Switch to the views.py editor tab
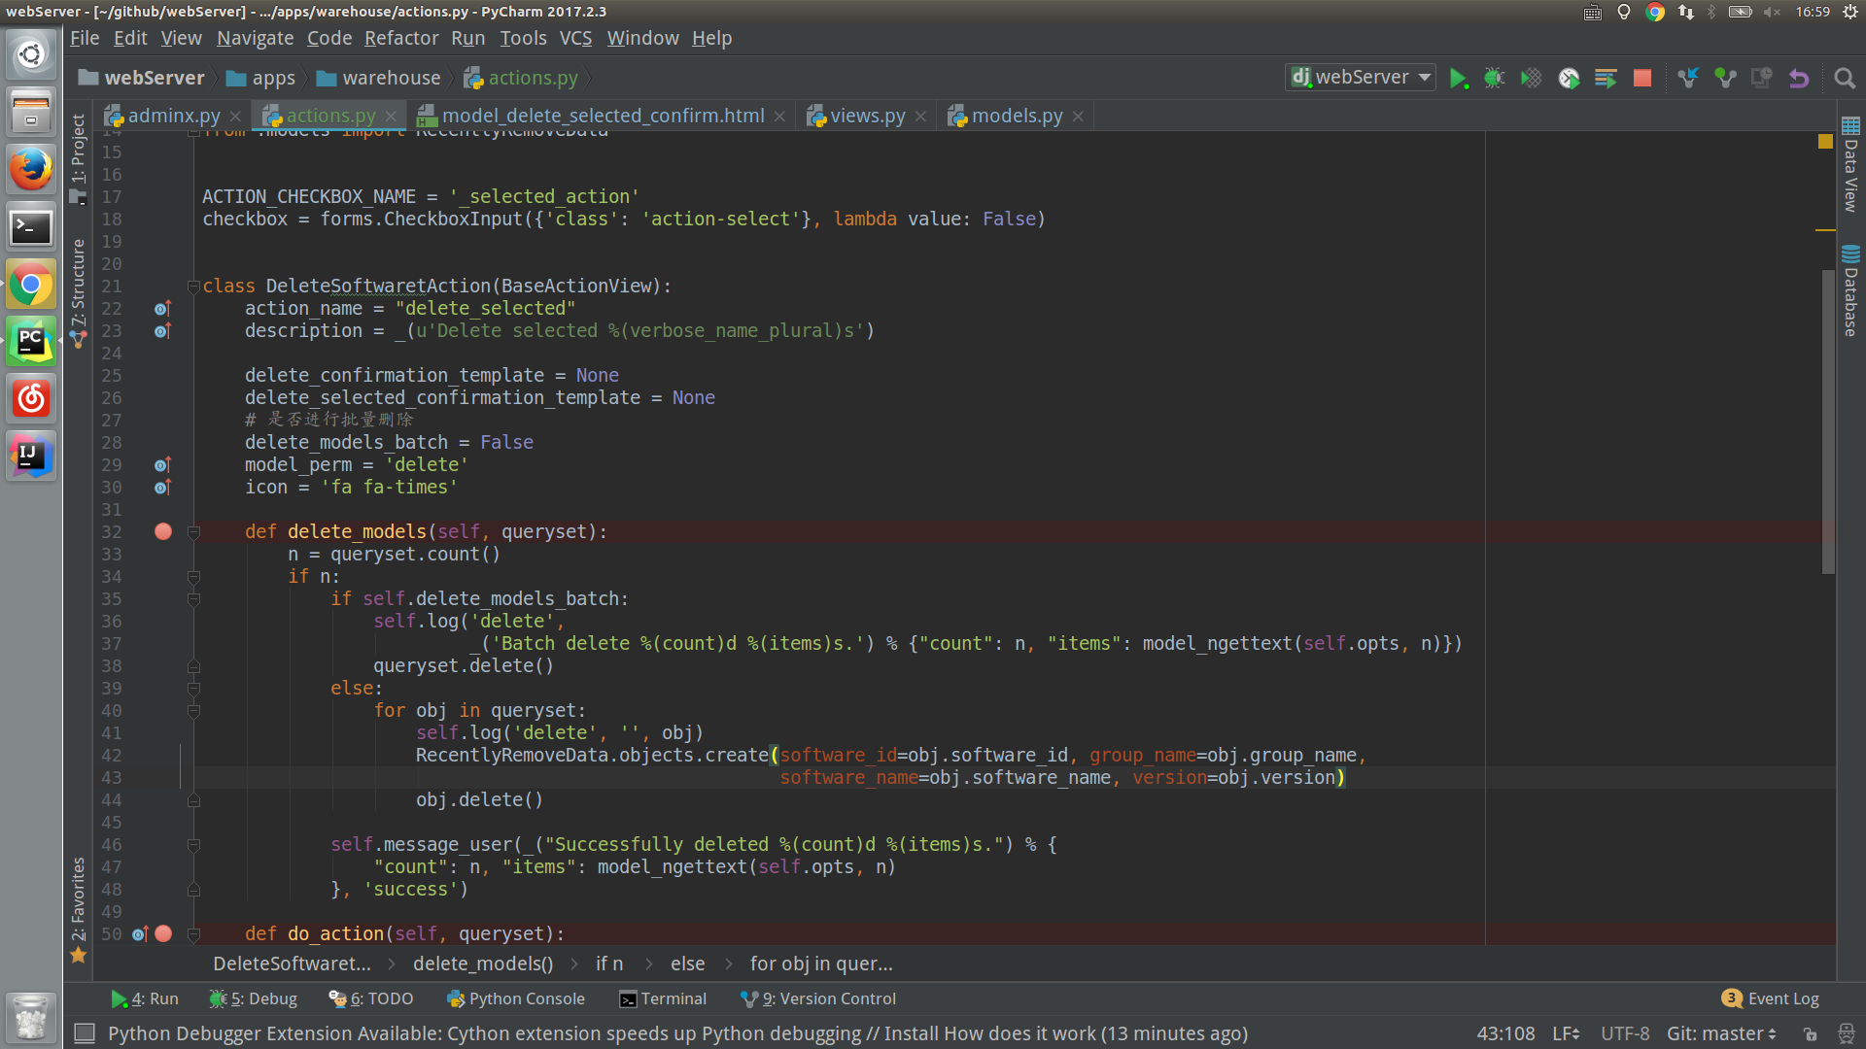 click(x=865, y=116)
